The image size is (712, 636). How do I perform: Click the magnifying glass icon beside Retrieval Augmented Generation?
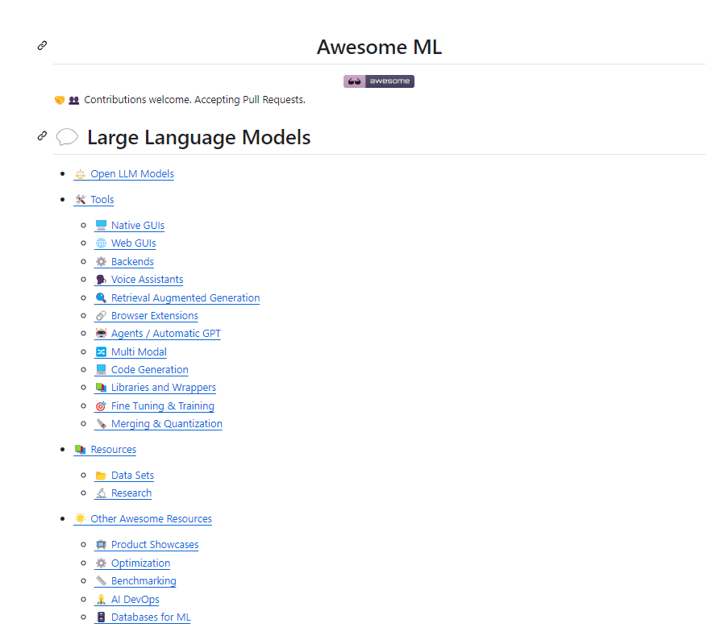pos(100,297)
